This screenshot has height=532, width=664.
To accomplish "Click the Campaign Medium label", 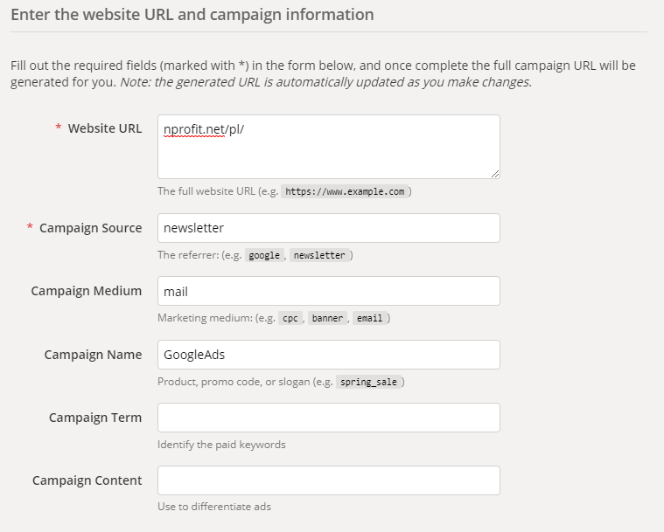I will pyautogui.click(x=86, y=291).
